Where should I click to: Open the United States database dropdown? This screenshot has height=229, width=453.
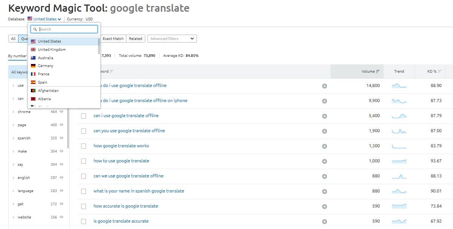45,19
